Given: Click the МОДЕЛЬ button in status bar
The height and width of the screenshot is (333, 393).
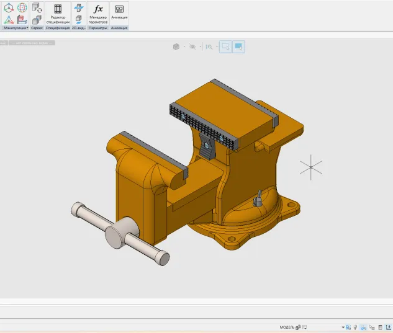Looking at the screenshot, I should pos(286,327).
